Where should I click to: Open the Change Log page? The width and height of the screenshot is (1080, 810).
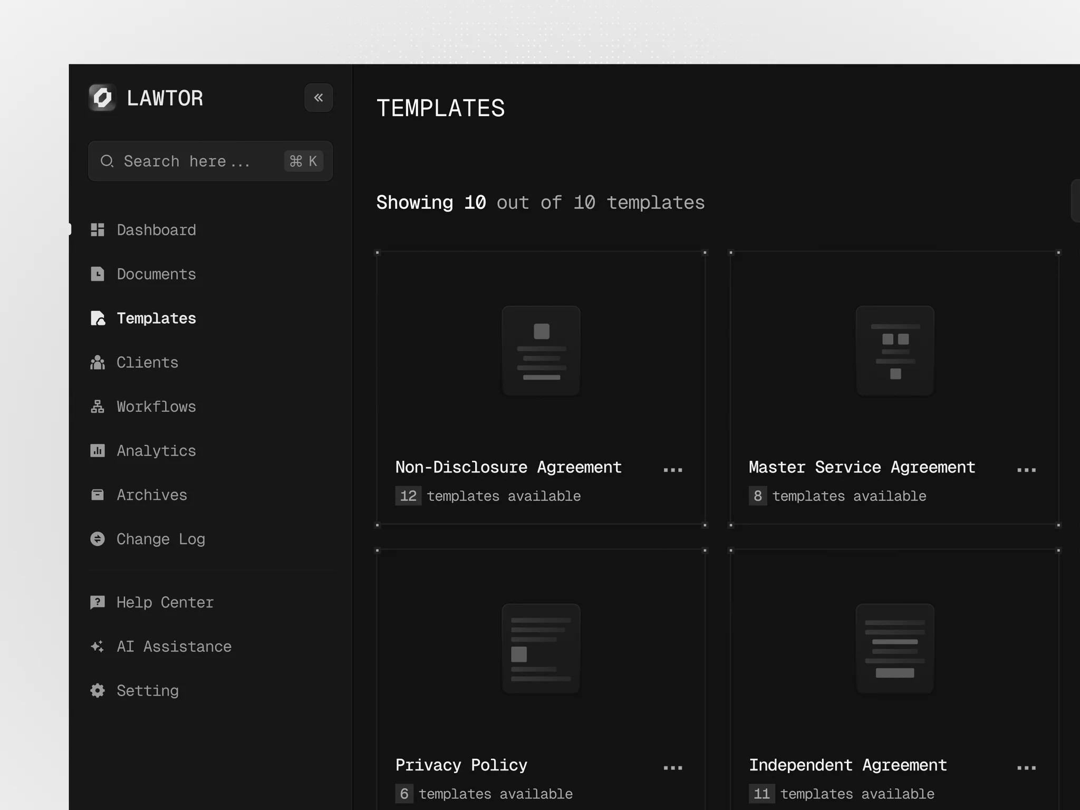161,539
